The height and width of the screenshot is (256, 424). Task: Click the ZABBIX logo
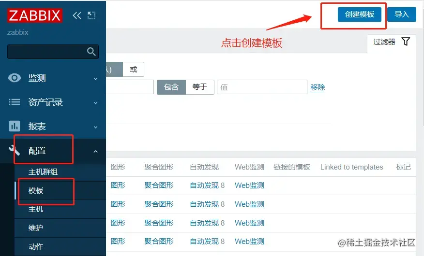tap(35, 15)
